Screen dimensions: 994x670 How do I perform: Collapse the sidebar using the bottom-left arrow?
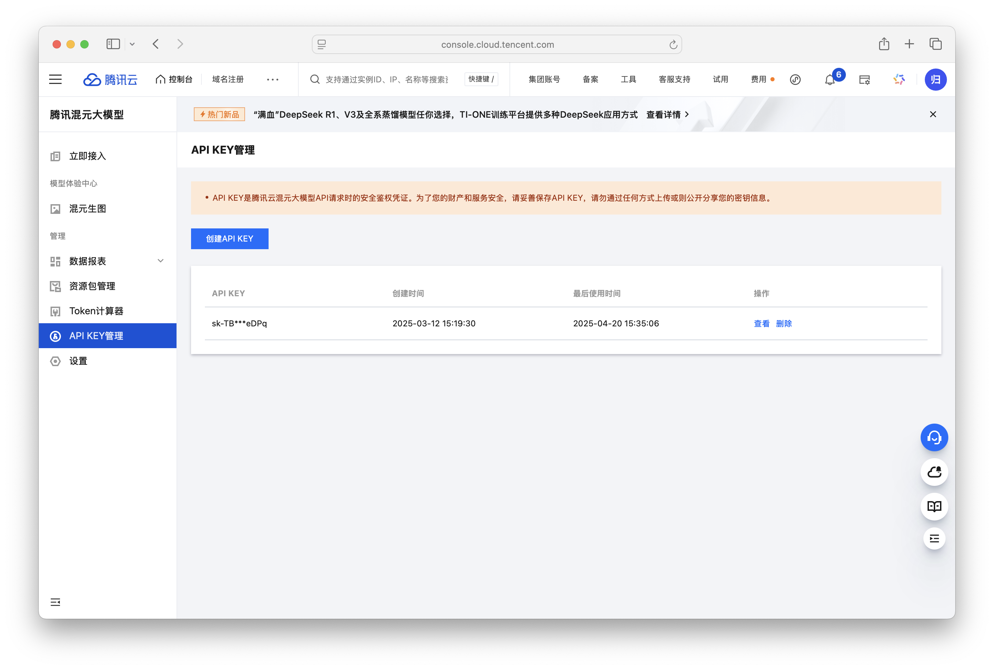[55, 602]
